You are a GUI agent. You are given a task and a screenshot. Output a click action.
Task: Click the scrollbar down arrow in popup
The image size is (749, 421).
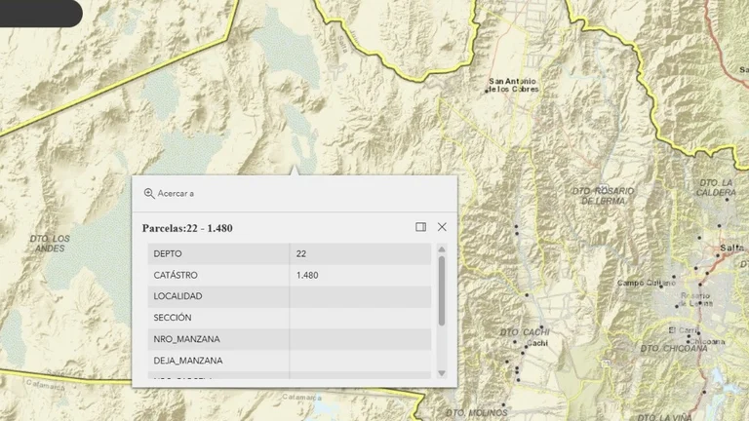[442, 373]
